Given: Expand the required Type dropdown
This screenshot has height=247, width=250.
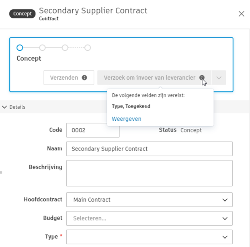Looking at the screenshot, I should pos(149,237).
